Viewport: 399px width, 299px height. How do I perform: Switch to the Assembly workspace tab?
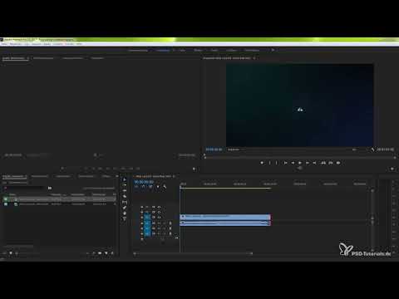[x=138, y=50]
